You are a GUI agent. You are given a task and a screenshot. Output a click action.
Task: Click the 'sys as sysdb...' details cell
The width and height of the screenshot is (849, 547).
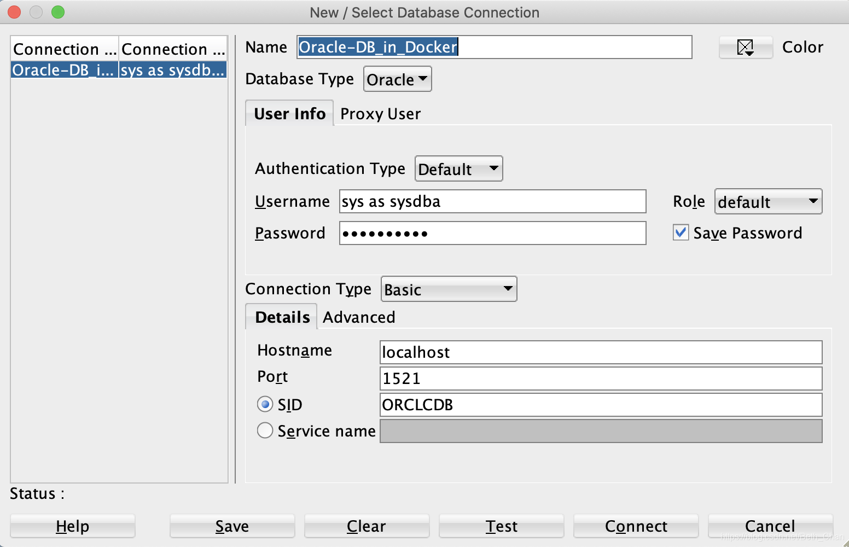click(173, 70)
